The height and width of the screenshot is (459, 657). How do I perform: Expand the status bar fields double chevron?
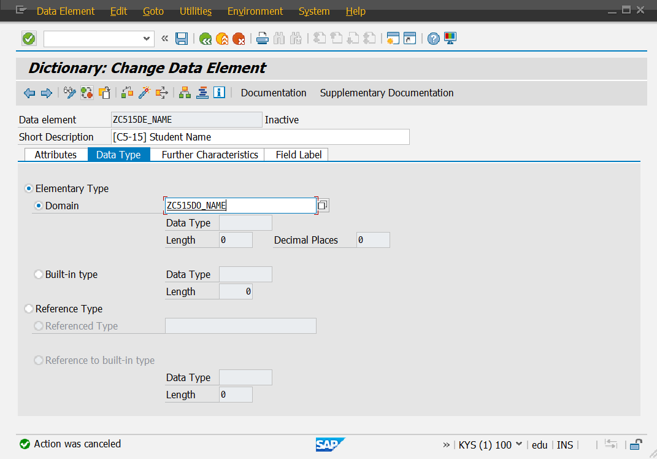[446, 445]
